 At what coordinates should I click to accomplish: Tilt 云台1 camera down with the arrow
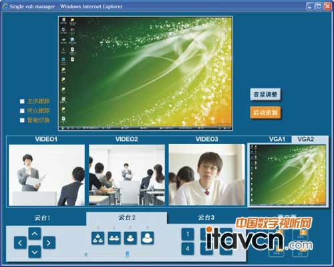click(x=35, y=252)
